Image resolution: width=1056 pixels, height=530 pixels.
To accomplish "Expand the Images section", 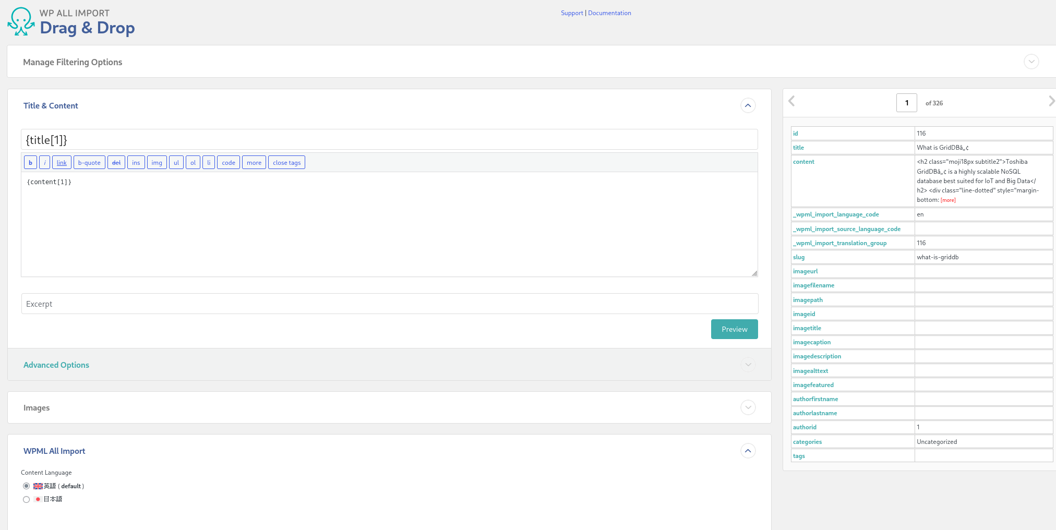I will [x=748, y=407].
